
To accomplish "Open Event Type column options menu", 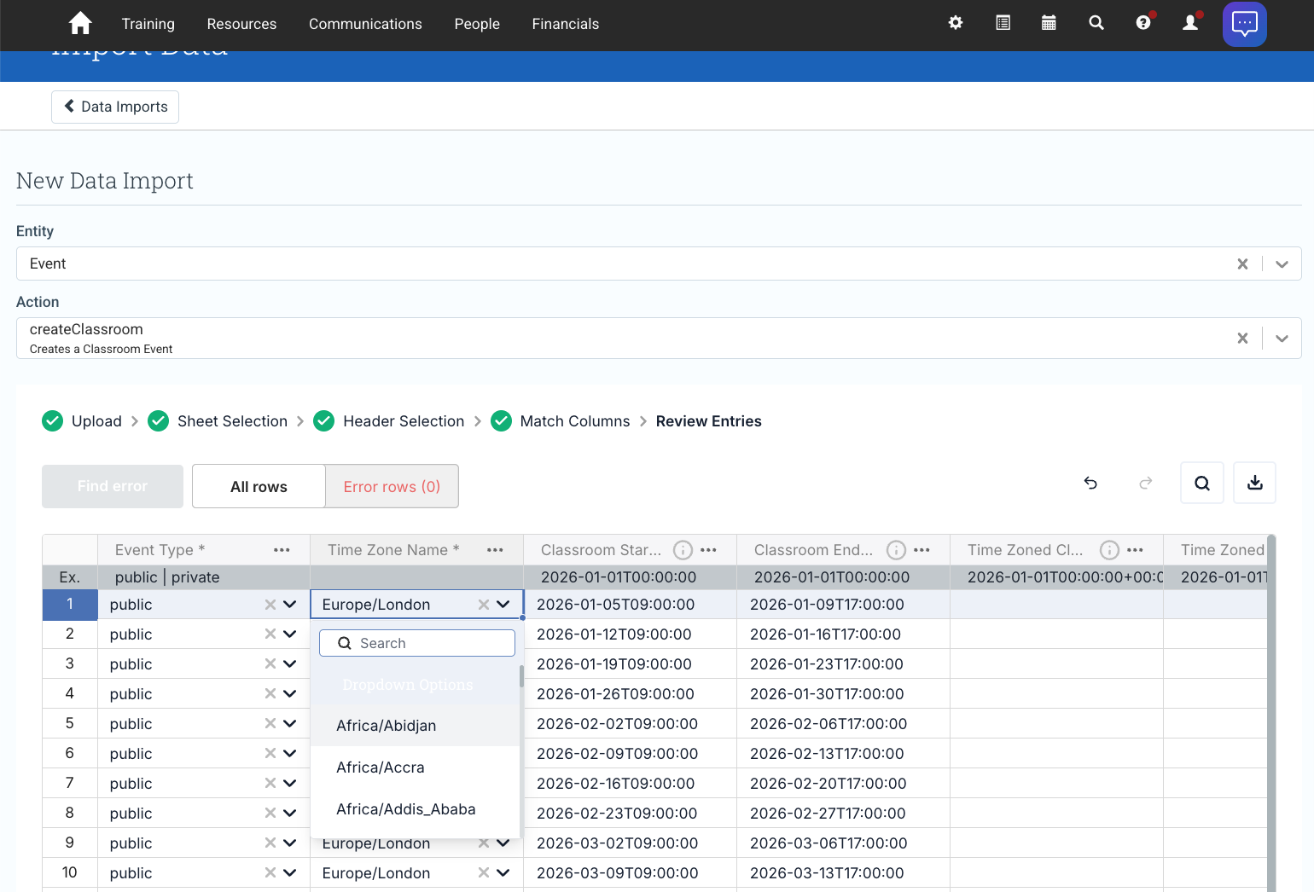I will (282, 550).
